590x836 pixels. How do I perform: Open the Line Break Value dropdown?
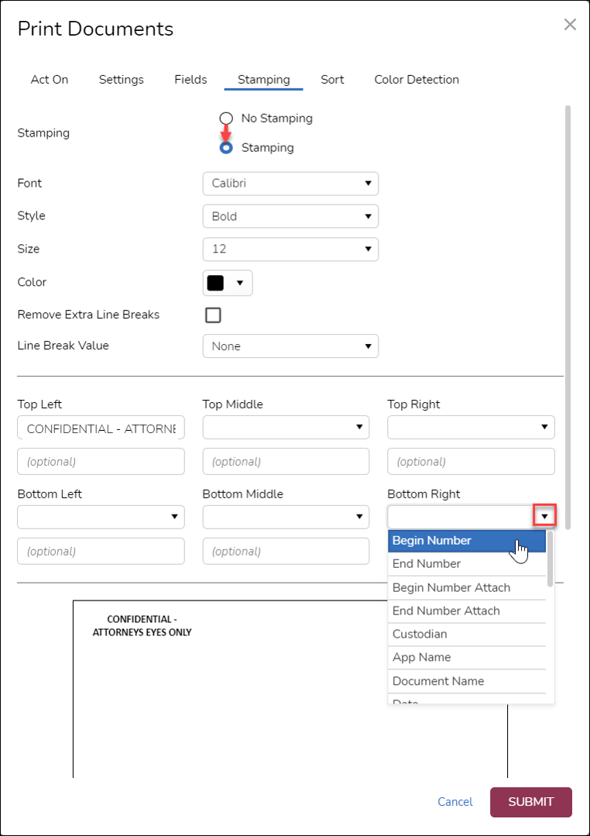point(290,346)
